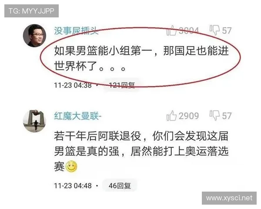Like the comment by 红魔大曼联-
This screenshot has width=261, height=209.
171,116
